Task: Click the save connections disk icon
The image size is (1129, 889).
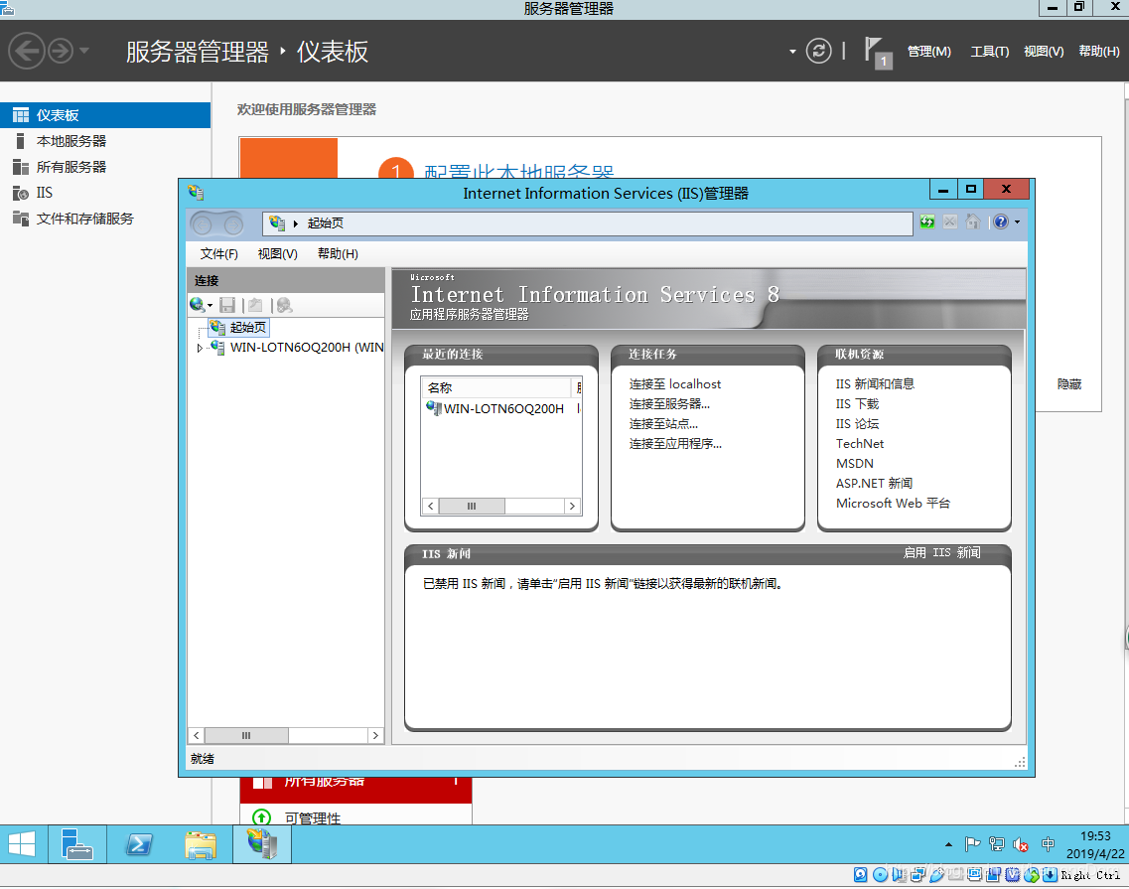Action: tap(227, 305)
